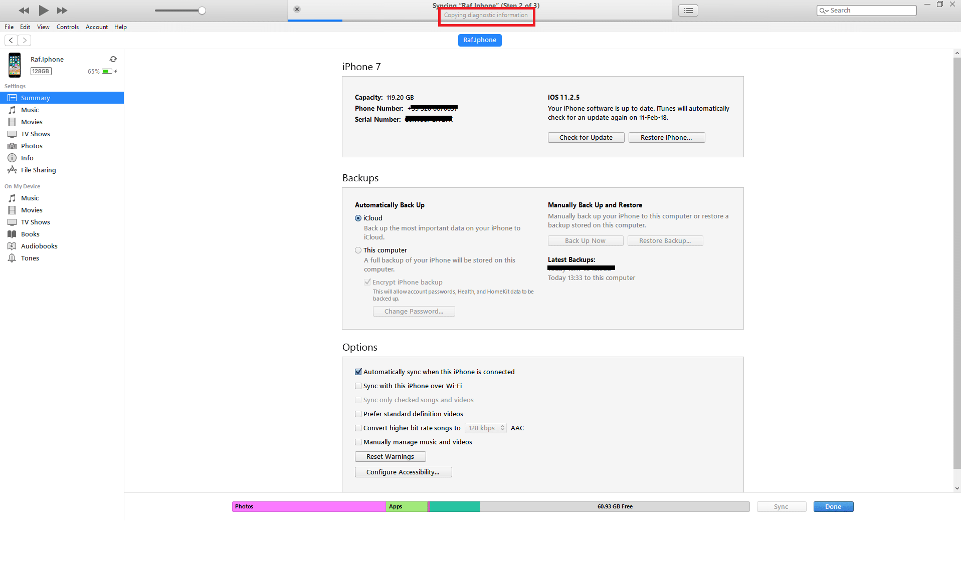Open File Sharing in the sidebar
Screen dimensions: 961x564
click(62, 170)
